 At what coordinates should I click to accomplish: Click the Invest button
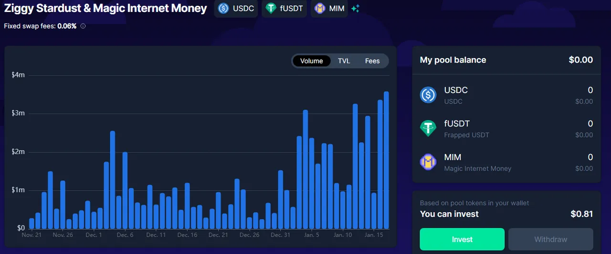click(462, 239)
